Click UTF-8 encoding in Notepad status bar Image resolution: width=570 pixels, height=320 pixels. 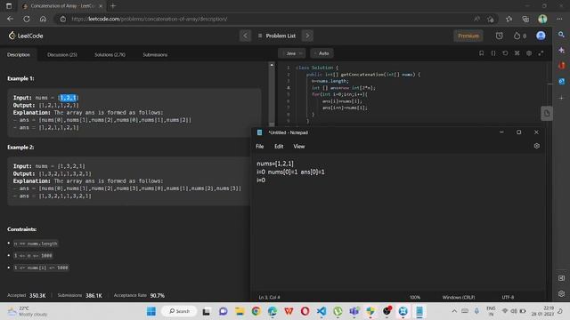click(x=508, y=297)
